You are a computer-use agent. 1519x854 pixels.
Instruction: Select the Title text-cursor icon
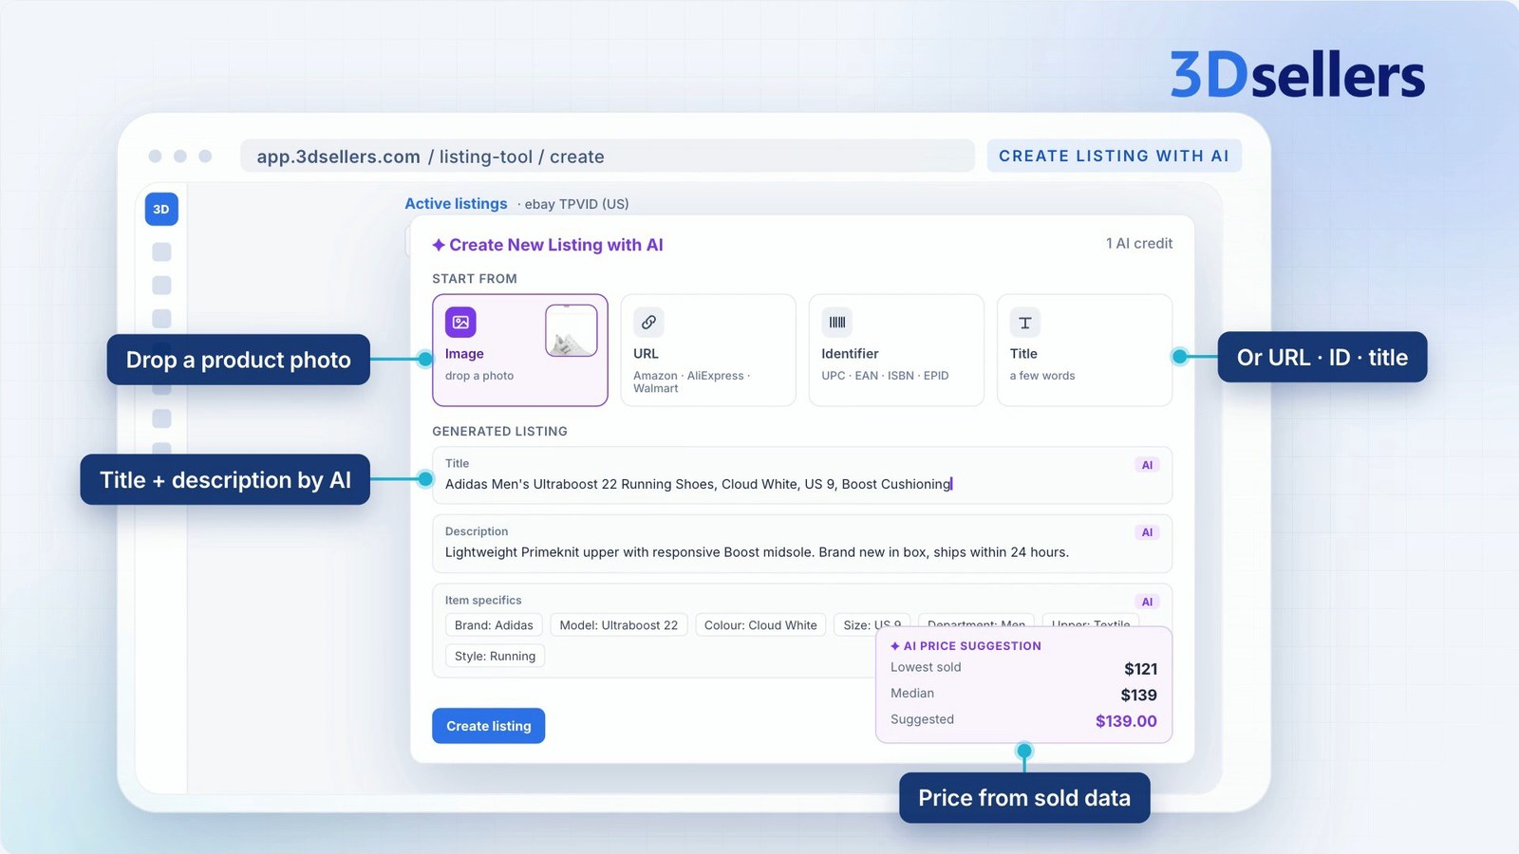1025,323
